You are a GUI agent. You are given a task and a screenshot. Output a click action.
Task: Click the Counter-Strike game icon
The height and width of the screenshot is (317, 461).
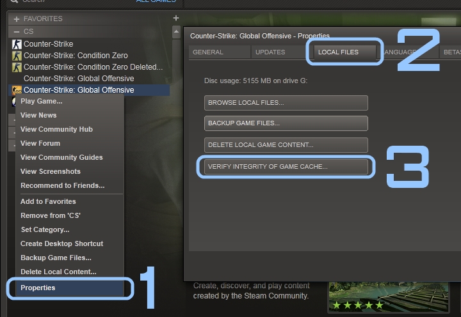click(x=17, y=44)
